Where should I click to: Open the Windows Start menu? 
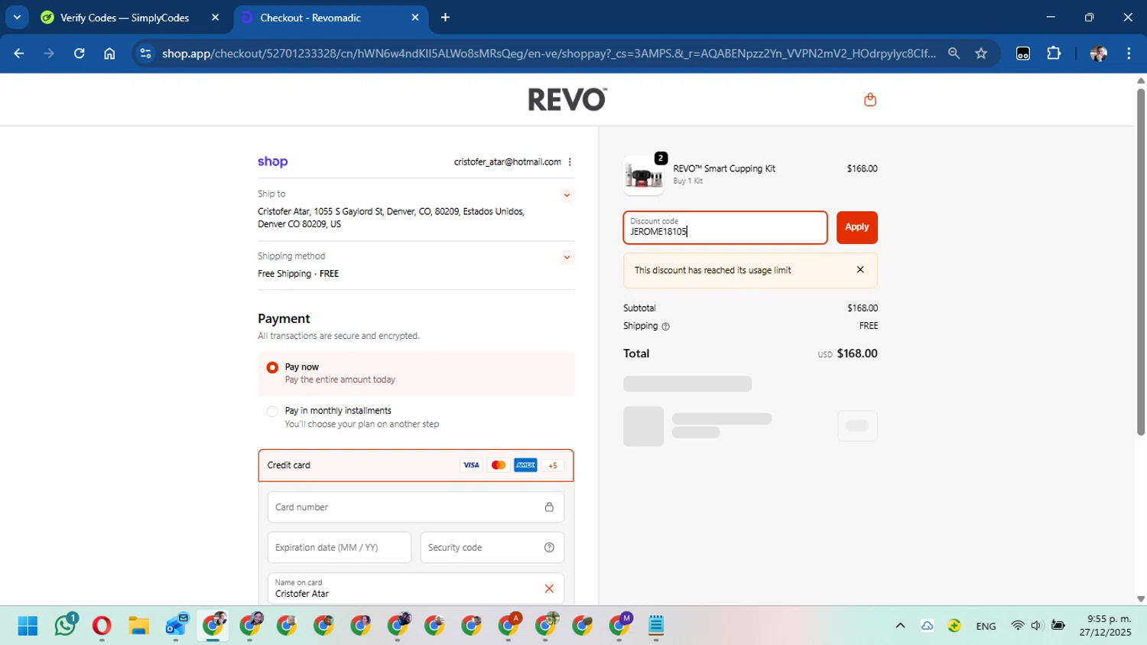tap(28, 626)
